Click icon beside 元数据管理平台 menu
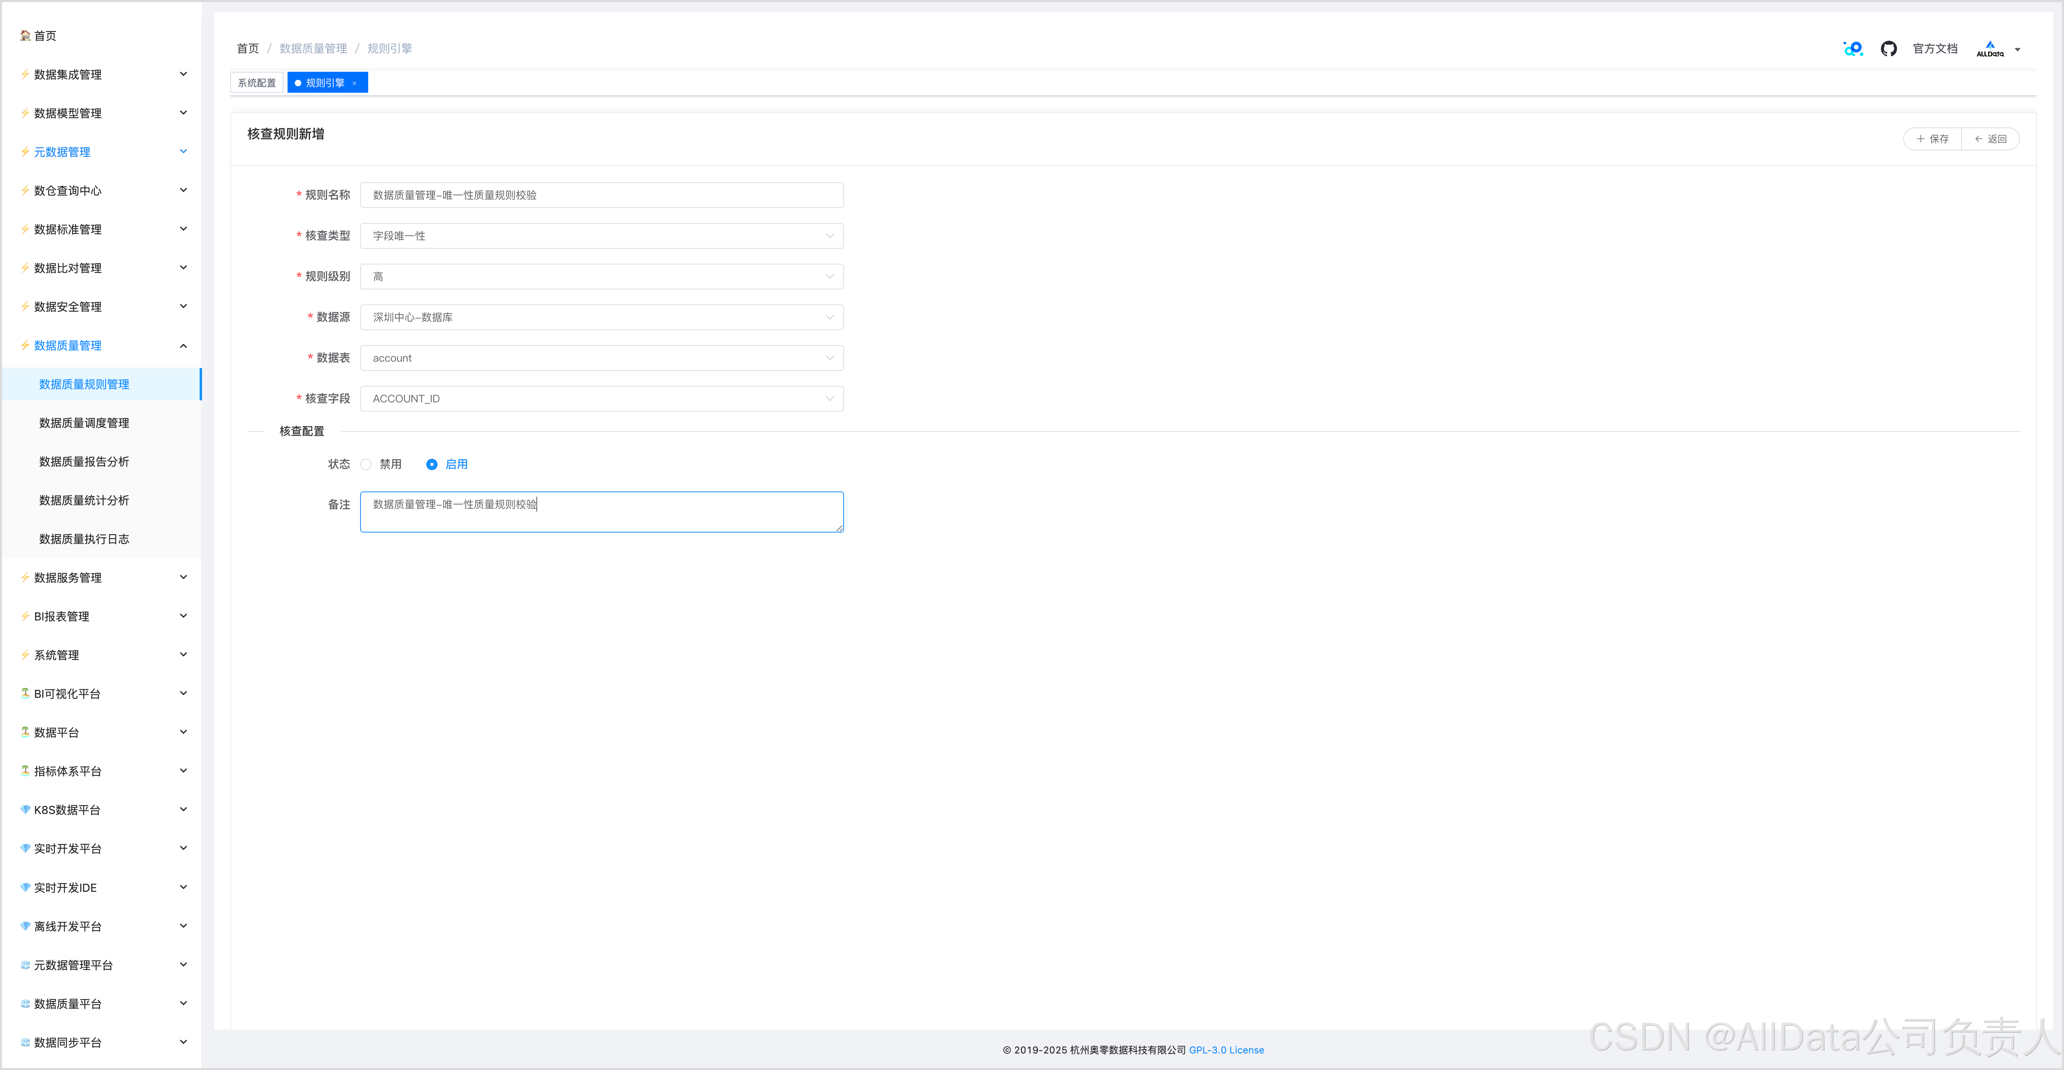This screenshot has width=2064, height=1070. click(26, 965)
